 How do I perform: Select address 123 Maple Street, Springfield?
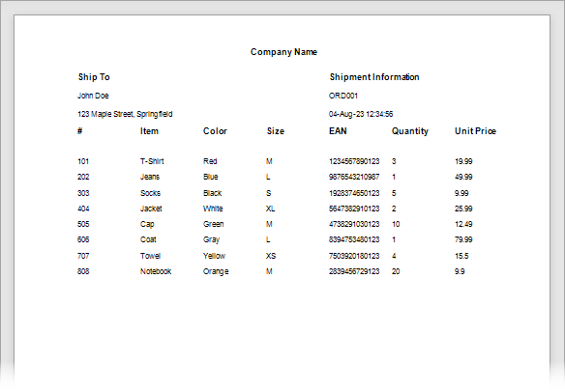click(125, 114)
